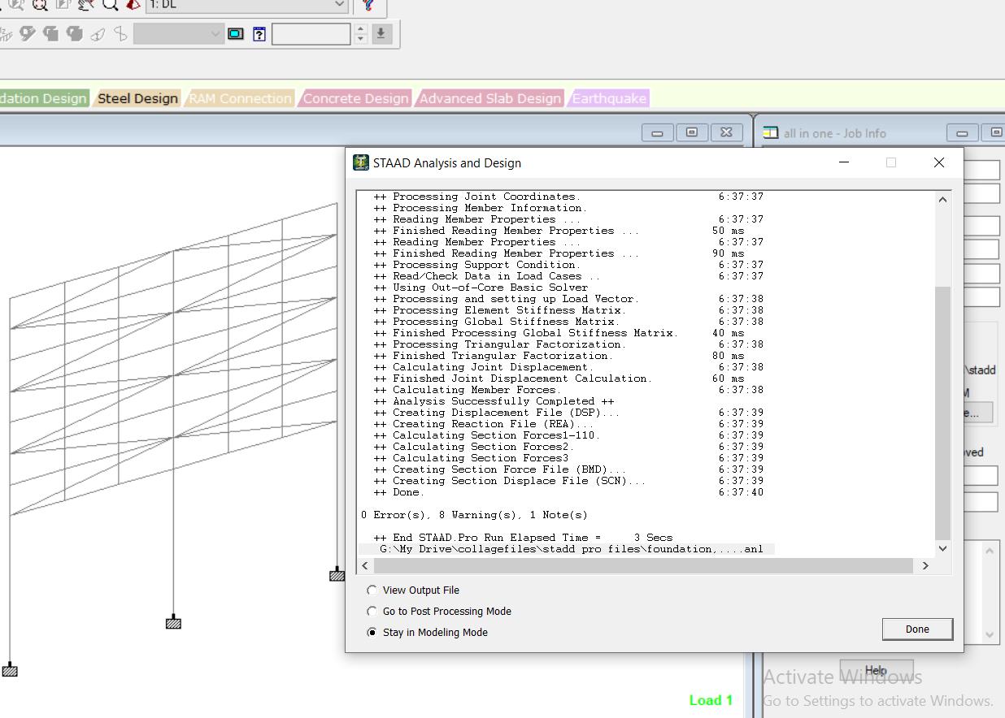This screenshot has width=1005, height=718.
Task: Click the window-with-question-mark help icon
Action: coord(259,34)
